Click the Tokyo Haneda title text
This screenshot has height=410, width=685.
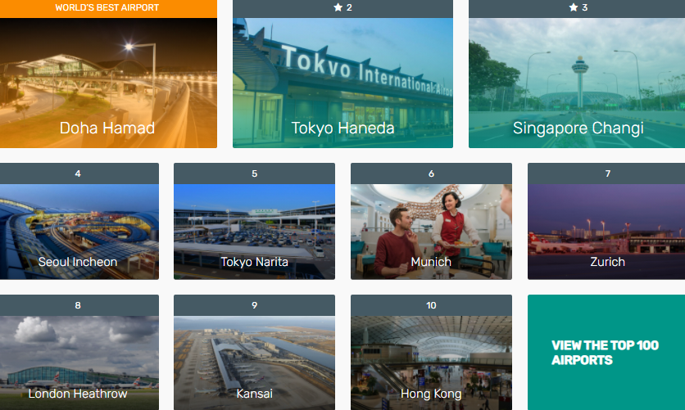[343, 128]
